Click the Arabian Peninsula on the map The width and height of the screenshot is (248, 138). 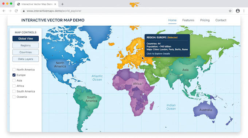click(x=151, y=77)
